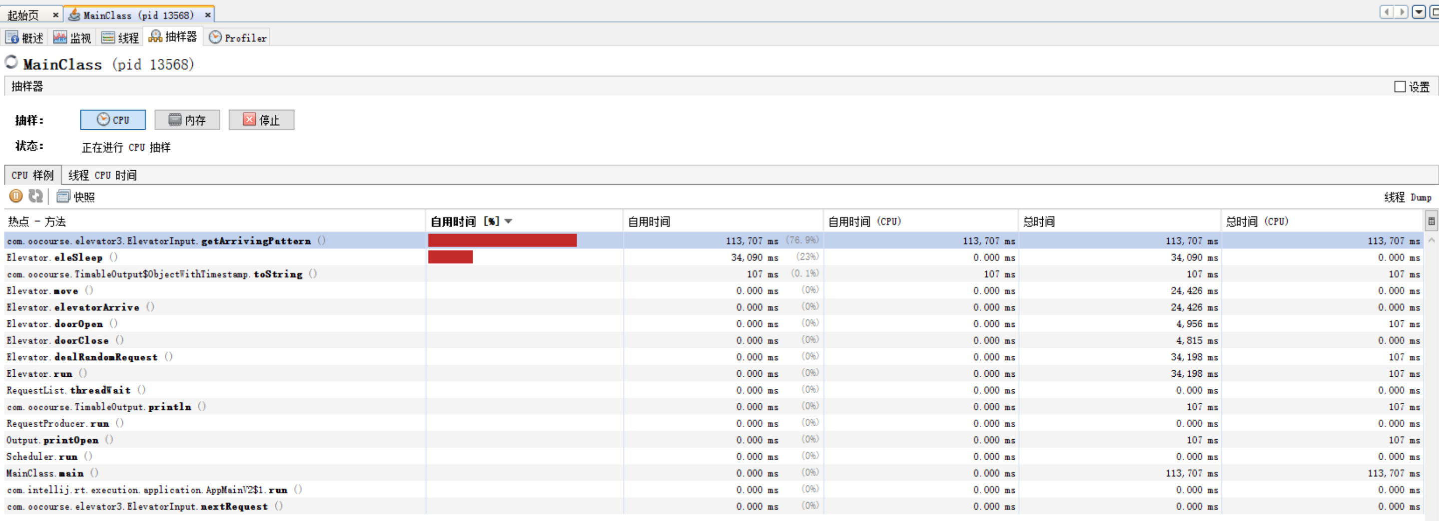The image size is (1439, 521).
Task: Close the MainClass (pid 13568) tab
Action: 208,15
